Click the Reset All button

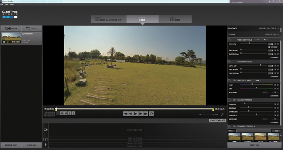(254, 145)
